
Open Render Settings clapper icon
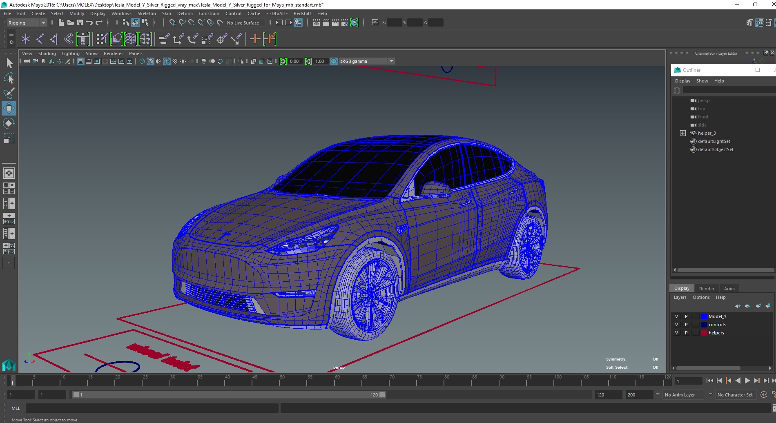345,23
